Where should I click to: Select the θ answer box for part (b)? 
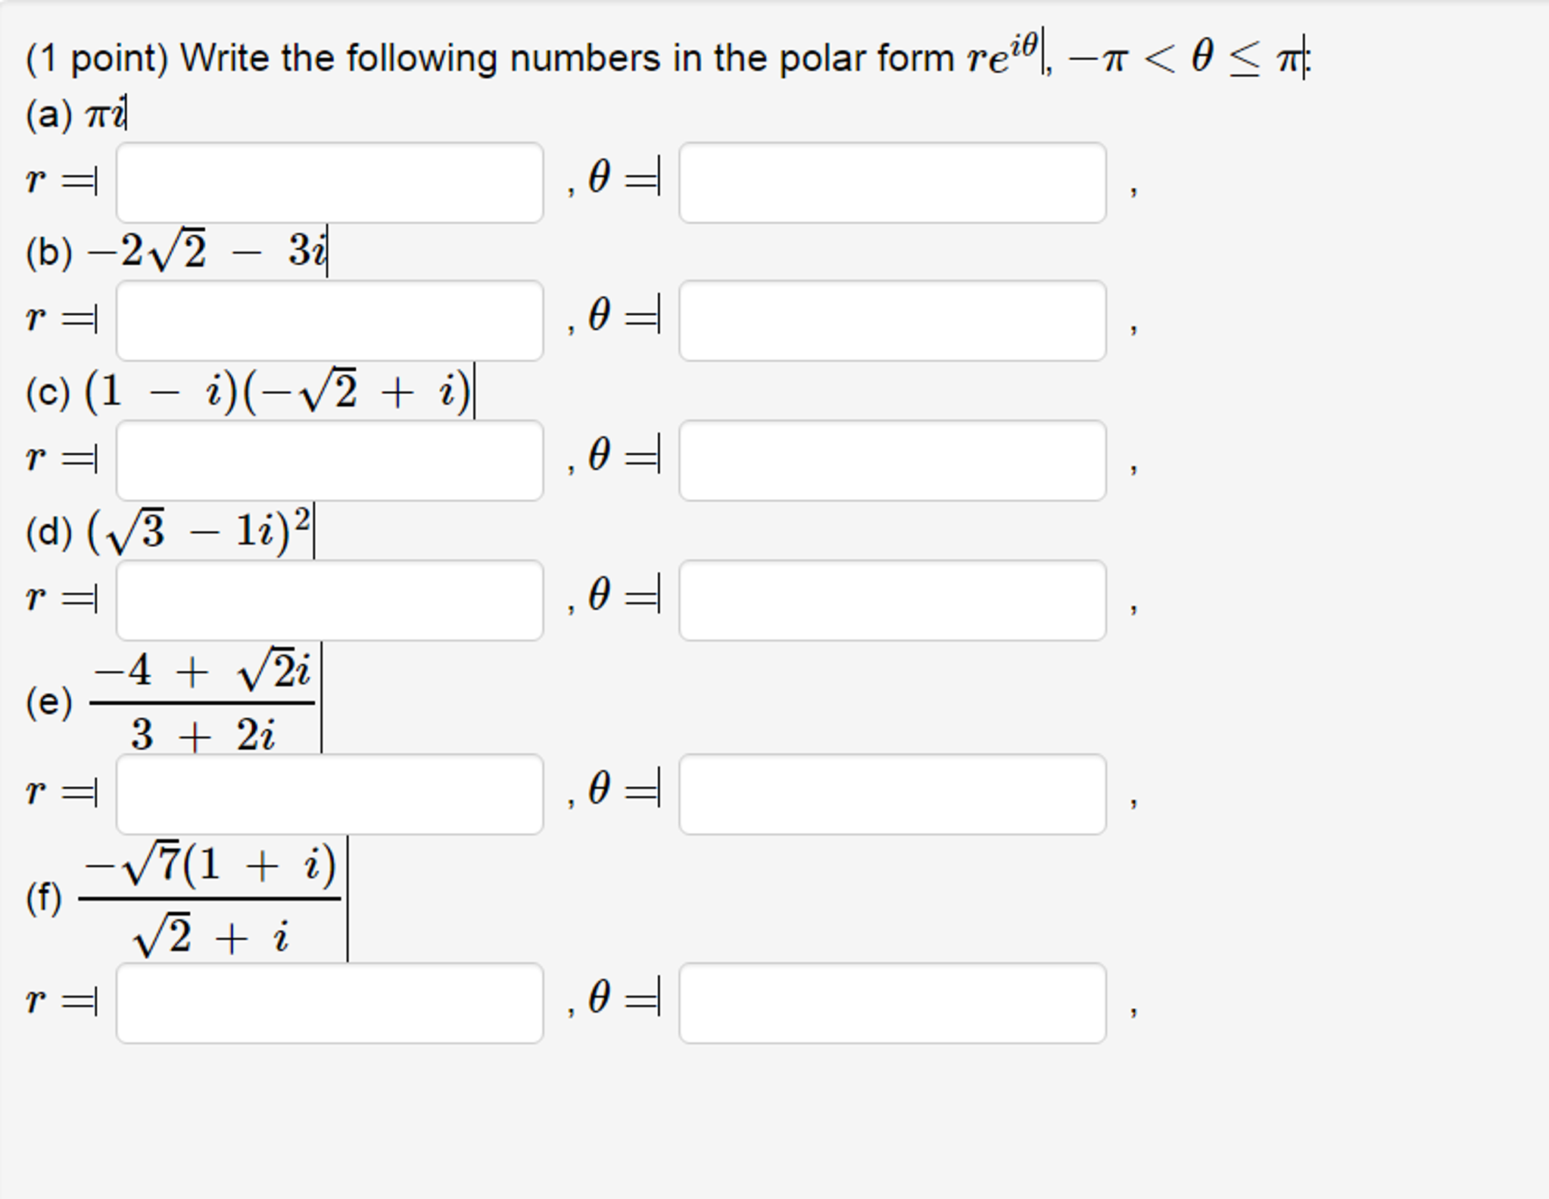click(x=893, y=318)
